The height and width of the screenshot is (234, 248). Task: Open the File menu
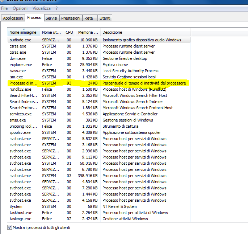(x=4, y=8)
